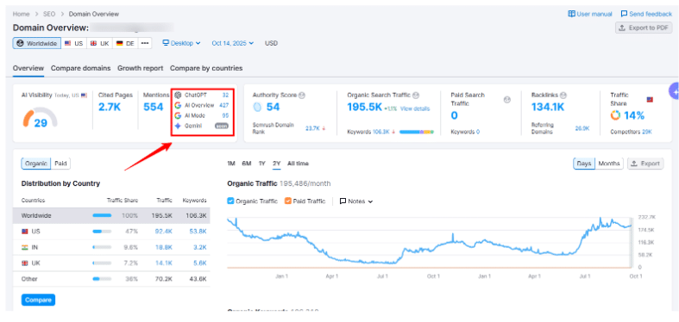
Task: Click the India flag in the IN row
Action: pyautogui.click(x=25, y=248)
